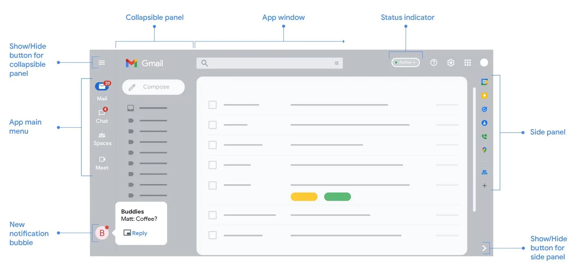The width and height of the screenshot is (588, 271).
Task: Check the last email row checkbox
Action: [x=213, y=235]
